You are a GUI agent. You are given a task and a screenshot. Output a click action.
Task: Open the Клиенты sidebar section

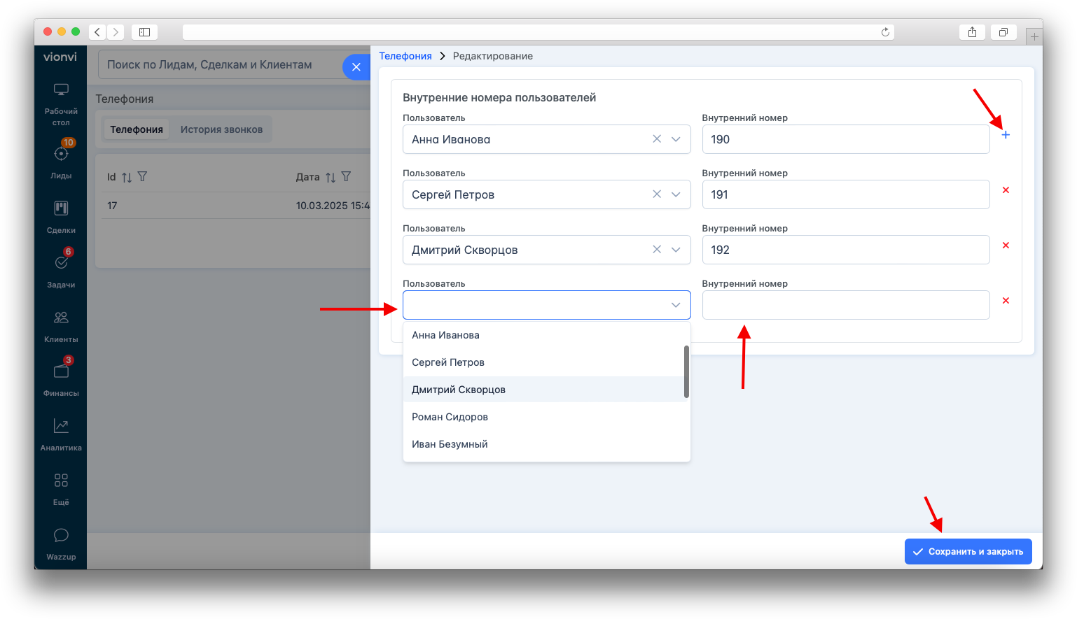click(61, 326)
